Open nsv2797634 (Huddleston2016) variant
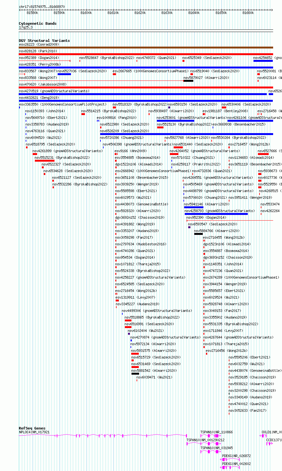Screen dimensions: 282x471 (x=140, y=244)
